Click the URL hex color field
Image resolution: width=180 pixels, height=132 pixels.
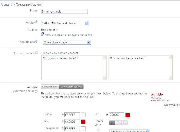coord(116,115)
